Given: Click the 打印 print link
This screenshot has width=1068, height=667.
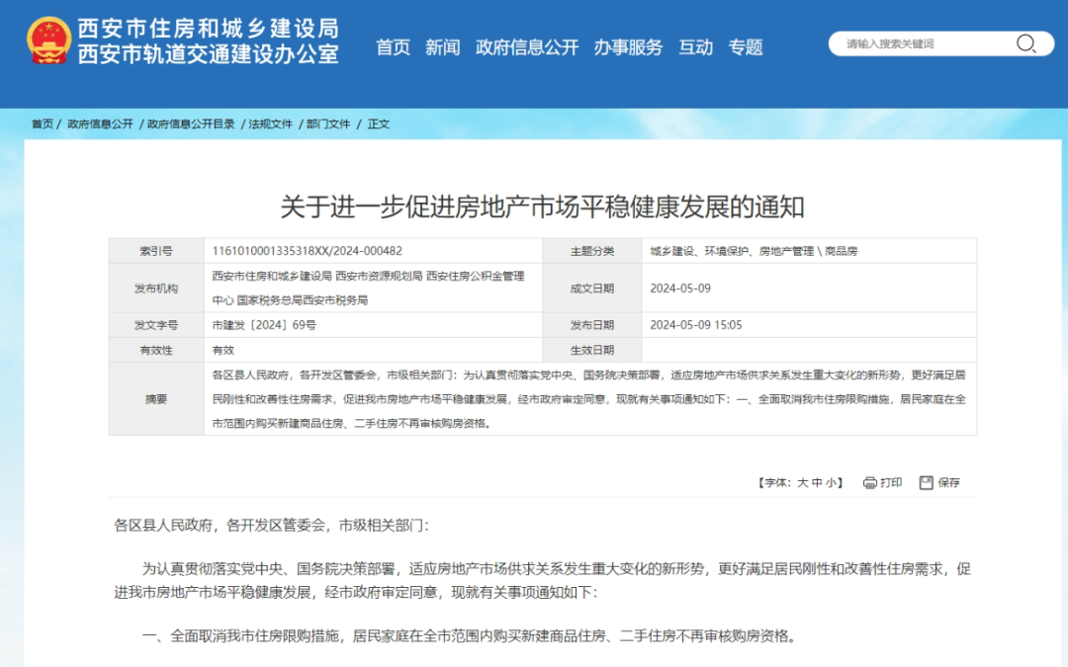Looking at the screenshot, I should (x=891, y=483).
